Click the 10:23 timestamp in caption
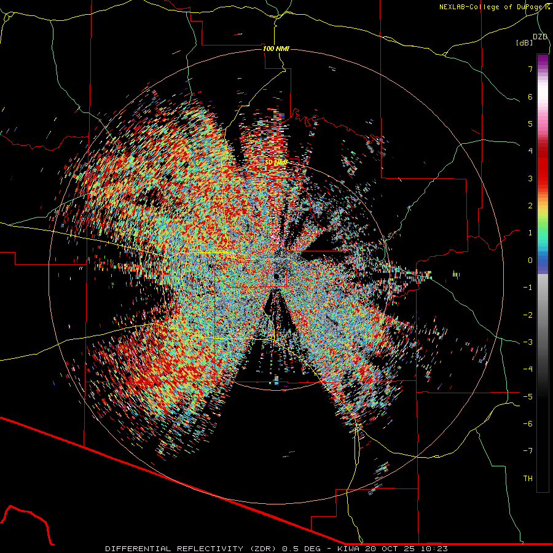The width and height of the screenshot is (553, 553). click(x=436, y=549)
